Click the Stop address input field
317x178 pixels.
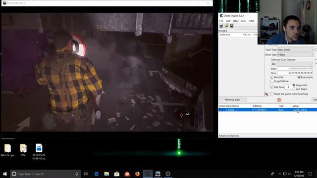point(295,73)
